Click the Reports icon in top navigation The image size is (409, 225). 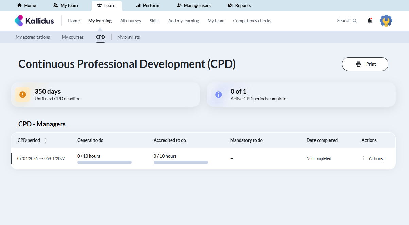click(230, 5)
